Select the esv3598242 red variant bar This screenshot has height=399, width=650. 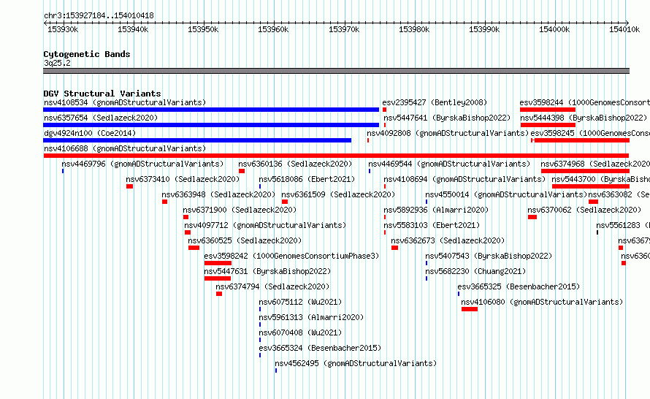218,263
